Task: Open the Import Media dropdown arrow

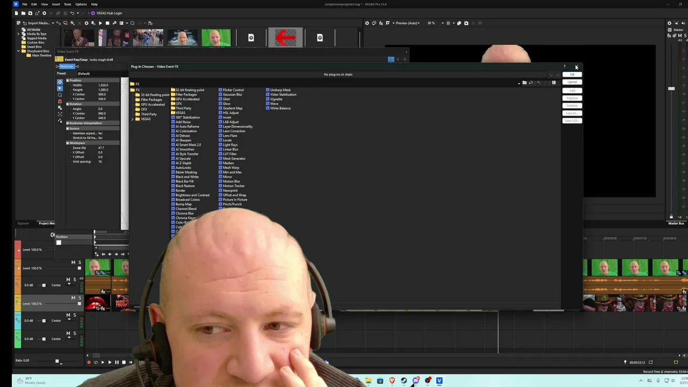Action: coord(53,23)
